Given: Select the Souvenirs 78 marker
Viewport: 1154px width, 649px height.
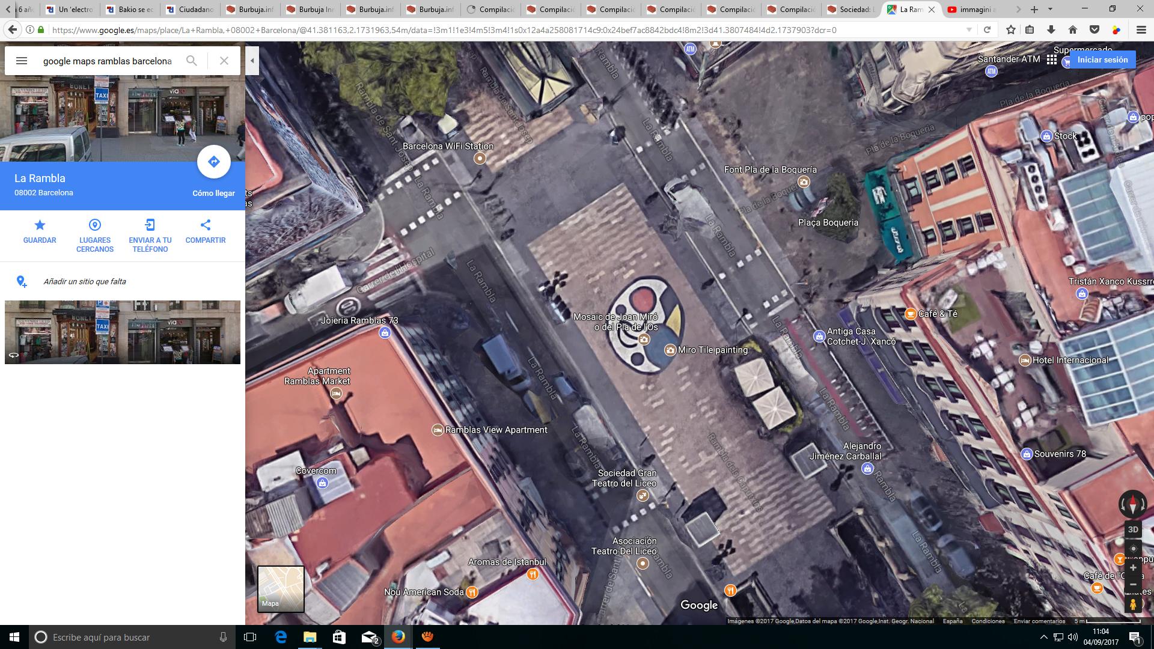Looking at the screenshot, I should pos(1027,454).
